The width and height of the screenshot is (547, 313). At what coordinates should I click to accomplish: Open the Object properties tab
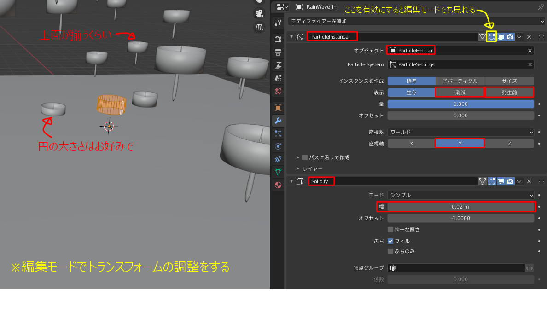click(277, 108)
